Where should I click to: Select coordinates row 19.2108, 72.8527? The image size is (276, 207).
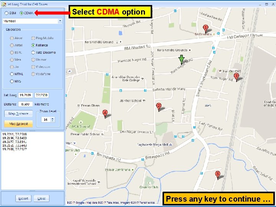[15, 149]
